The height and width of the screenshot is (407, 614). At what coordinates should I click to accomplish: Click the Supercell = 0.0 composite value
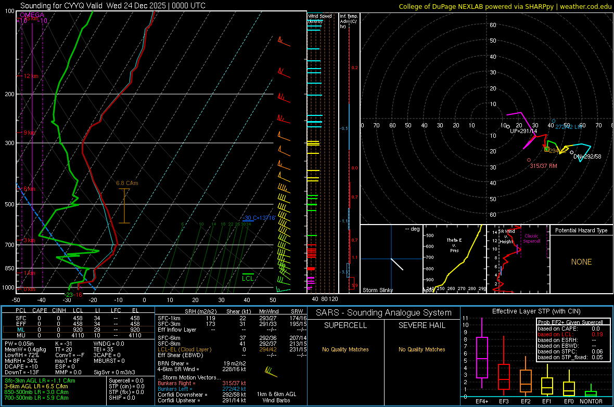(x=126, y=380)
